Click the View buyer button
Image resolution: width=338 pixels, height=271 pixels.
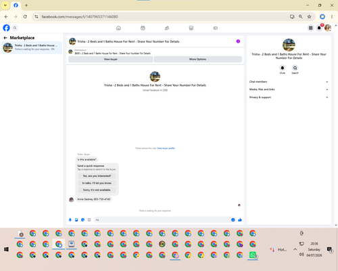pos(110,59)
